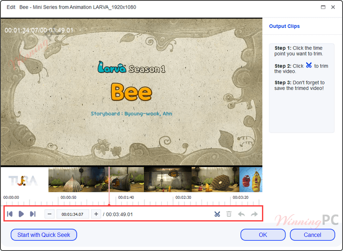
Task: Cancel the edit dialog
Action: (313, 235)
